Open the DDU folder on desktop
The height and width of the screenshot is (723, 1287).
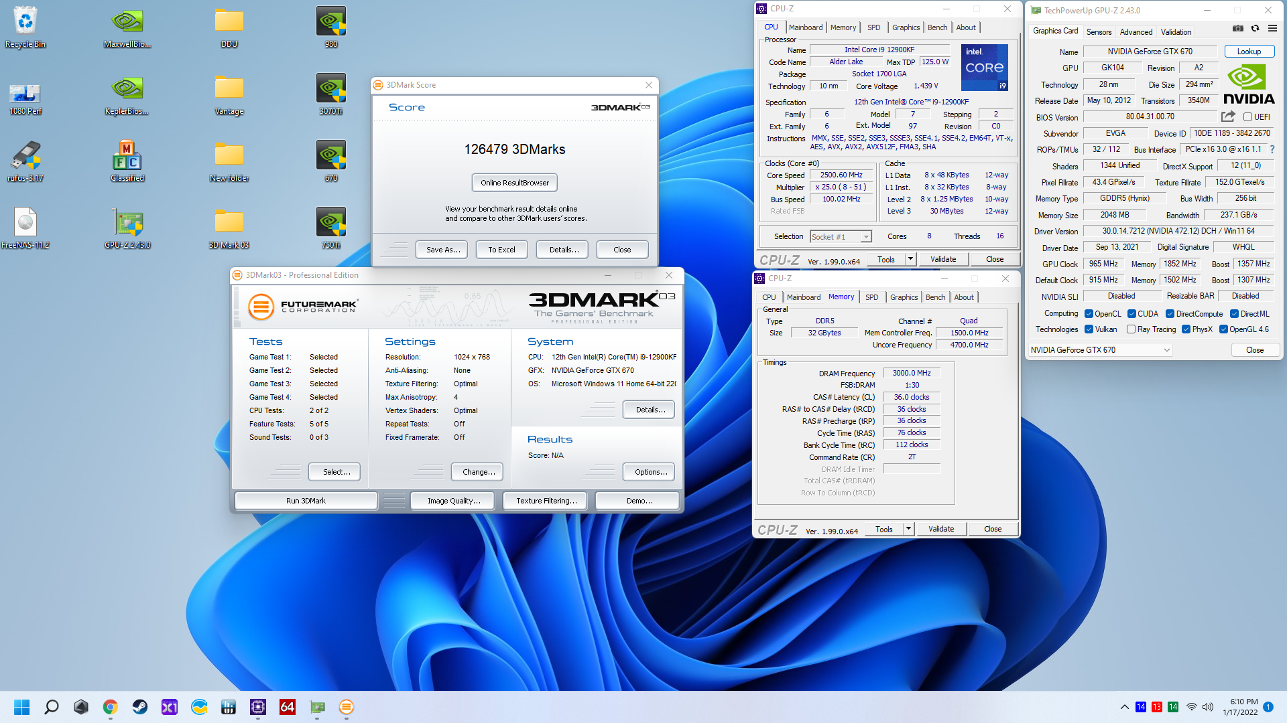pyautogui.click(x=229, y=27)
